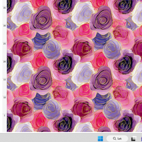
Task: Open the purple chat icon at taskbar edge
Action: point(141,139)
